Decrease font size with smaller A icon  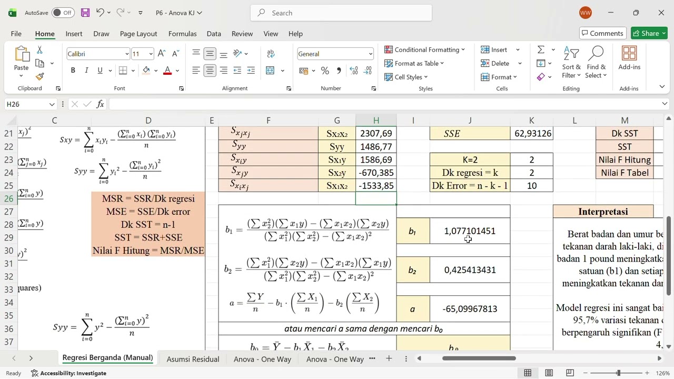[x=175, y=54]
